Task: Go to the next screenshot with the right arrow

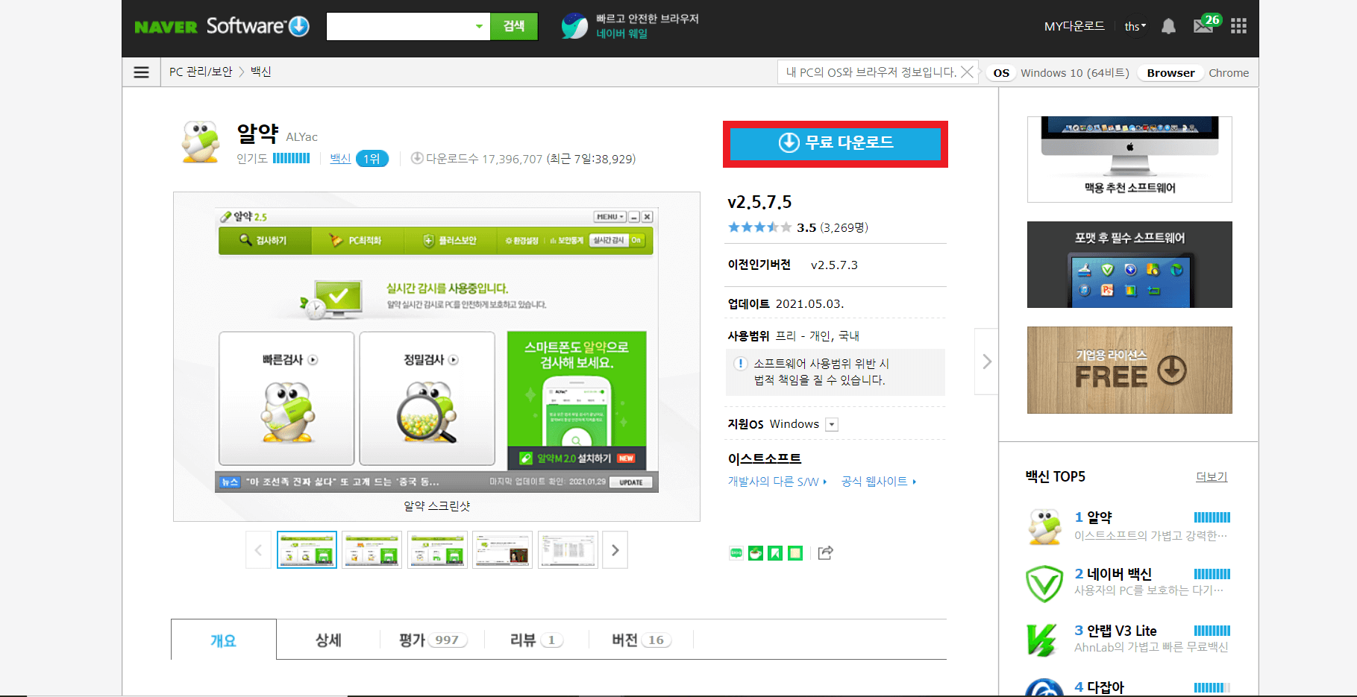Action: [615, 550]
